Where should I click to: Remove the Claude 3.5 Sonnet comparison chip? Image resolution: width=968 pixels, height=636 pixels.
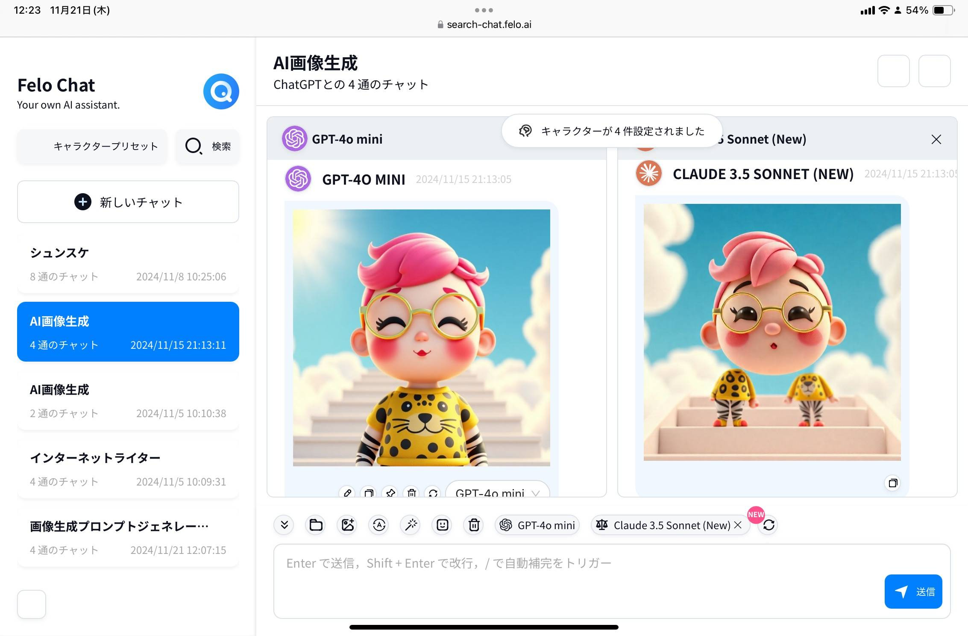pyautogui.click(x=738, y=525)
